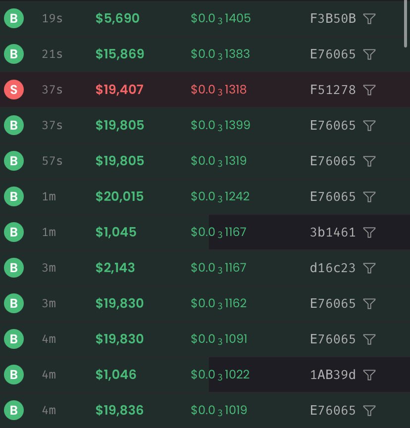Click the B badge in the $0.0₃1091 row
This screenshot has width=410, height=428.
point(14,339)
